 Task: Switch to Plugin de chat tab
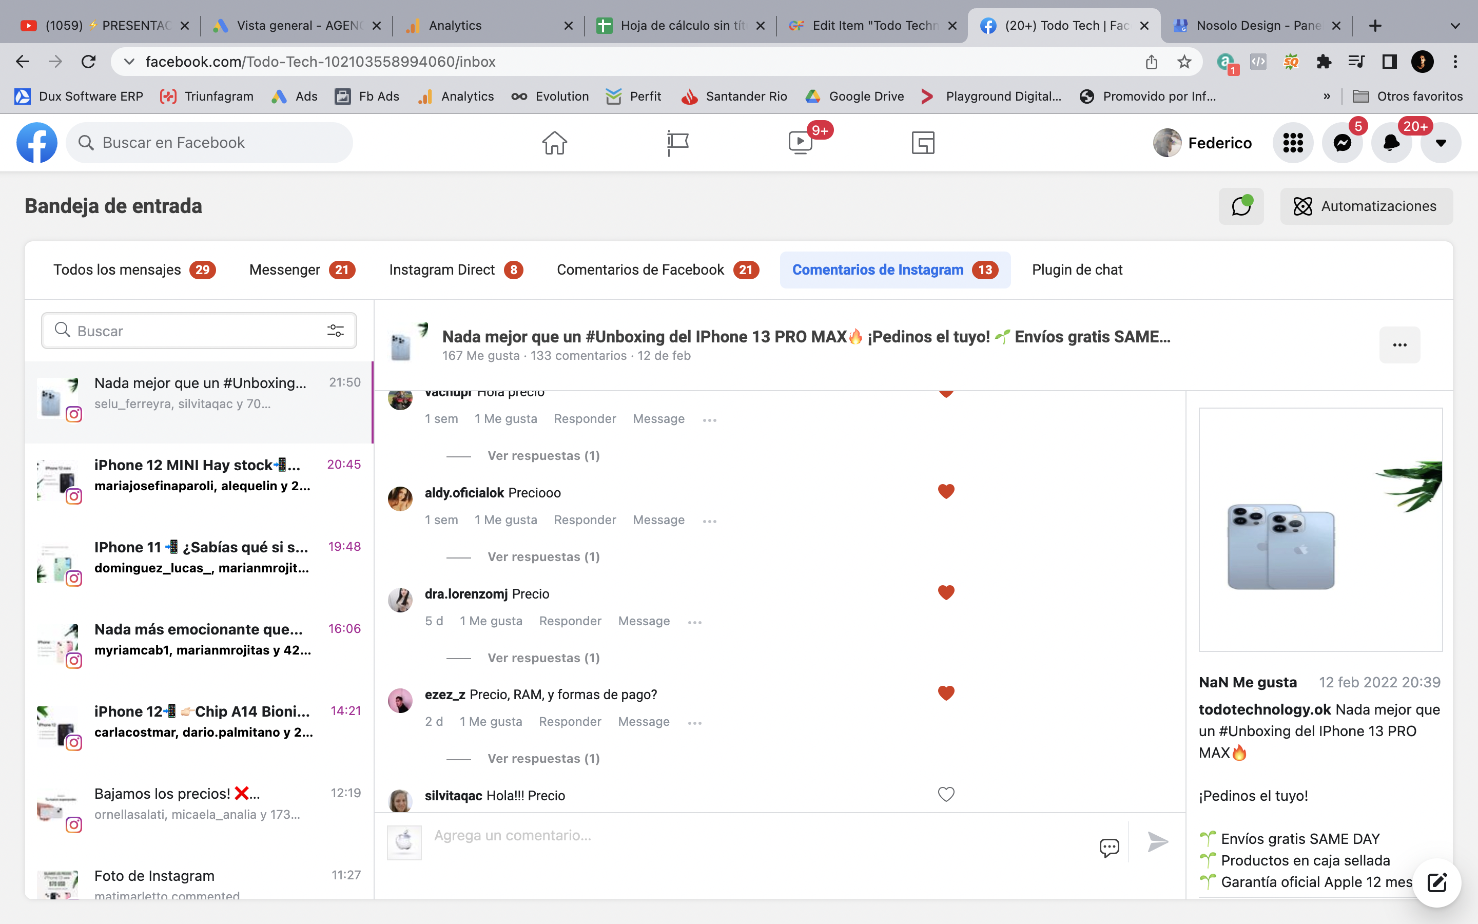click(1077, 269)
